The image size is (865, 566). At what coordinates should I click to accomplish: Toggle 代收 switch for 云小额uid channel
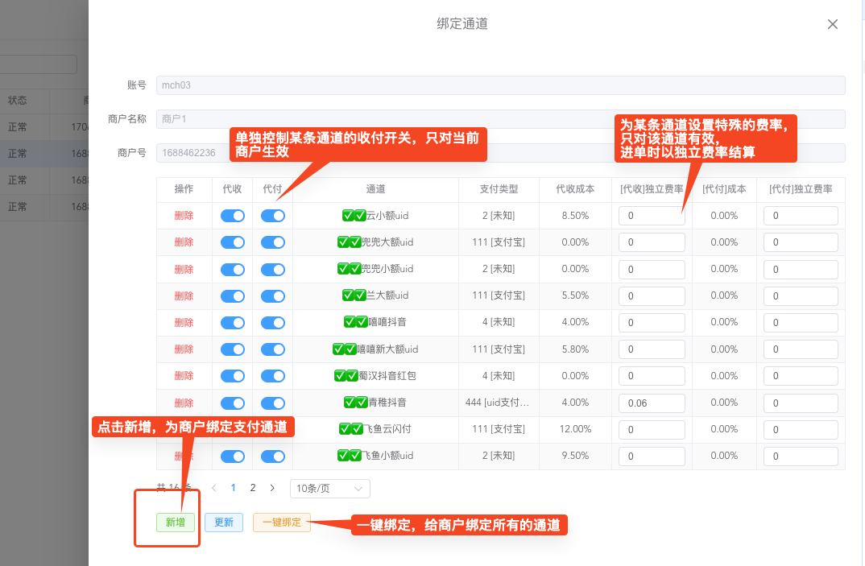pyautogui.click(x=232, y=216)
